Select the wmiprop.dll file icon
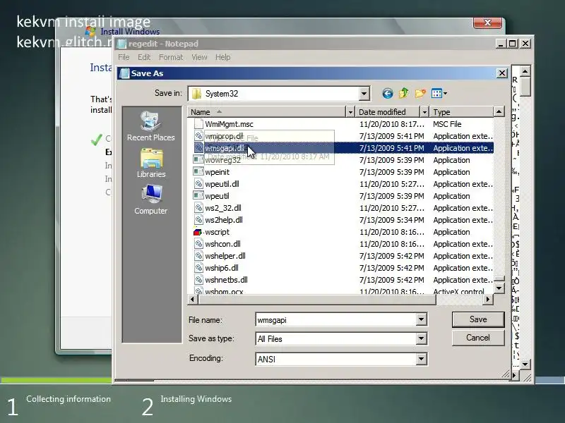The width and height of the screenshot is (565, 423). 198,136
